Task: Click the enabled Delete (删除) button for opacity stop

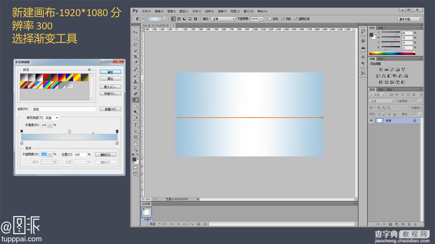Action: [105, 154]
